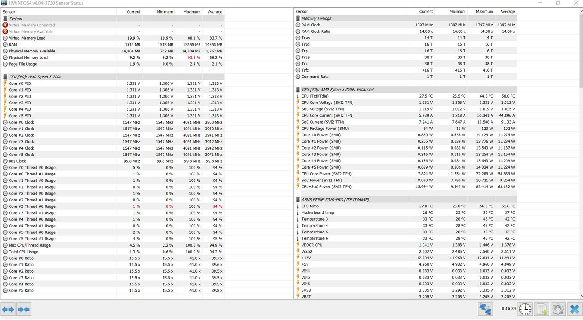Click right panel Average column header
The height and width of the screenshot is (320, 583).
(506, 11)
